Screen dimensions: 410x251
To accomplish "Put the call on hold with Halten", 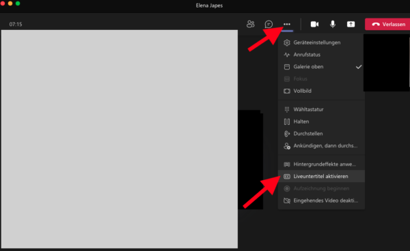I will click(x=321, y=121).
